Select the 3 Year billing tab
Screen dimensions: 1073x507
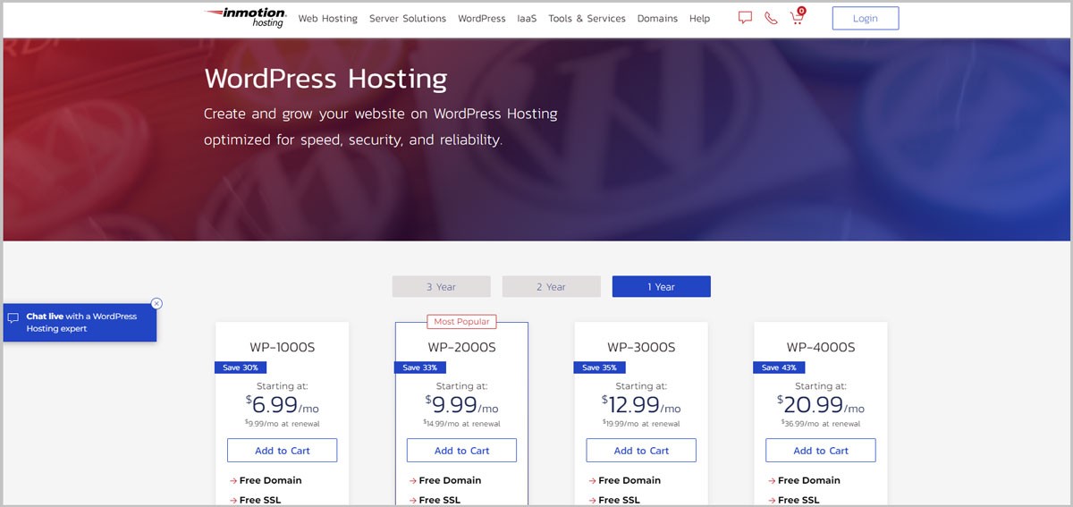[441, 286]
